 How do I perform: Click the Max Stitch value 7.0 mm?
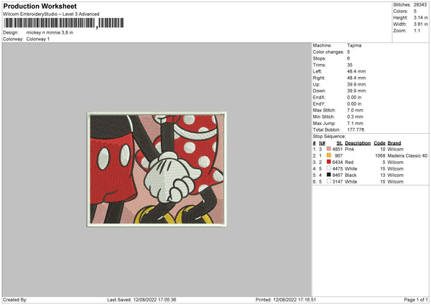point(355,110)
